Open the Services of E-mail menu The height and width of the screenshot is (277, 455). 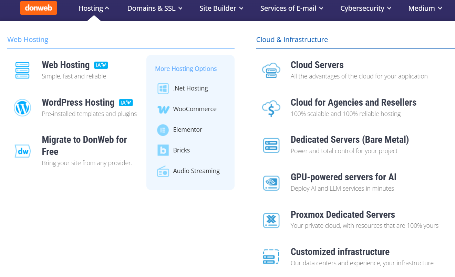click(292, 8)
